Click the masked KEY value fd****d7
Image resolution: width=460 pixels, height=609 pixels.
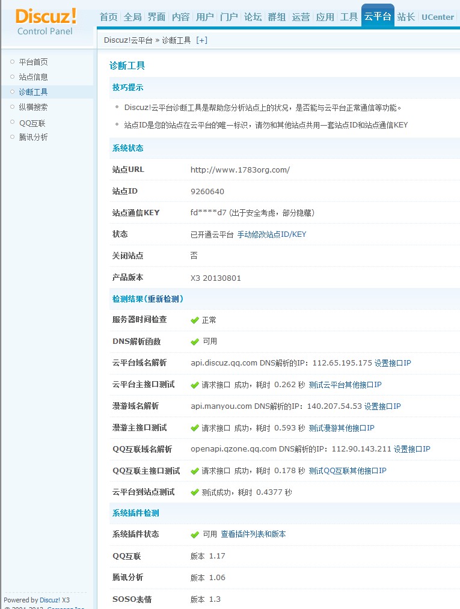(208, 212)
